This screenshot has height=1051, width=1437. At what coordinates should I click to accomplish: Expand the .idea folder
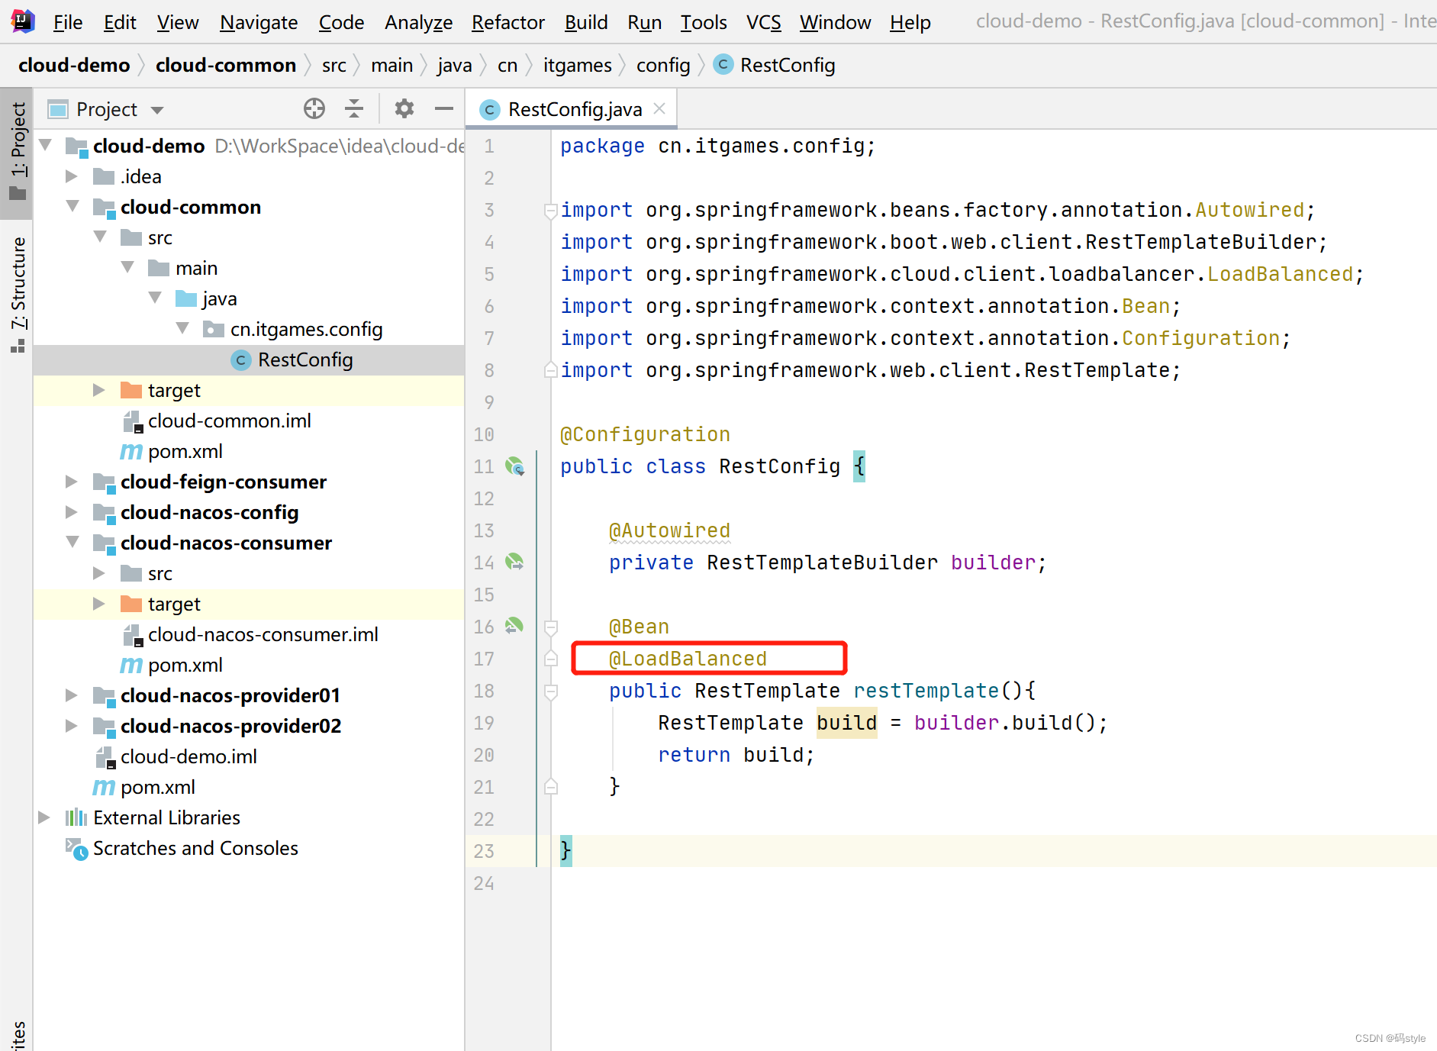72,176
